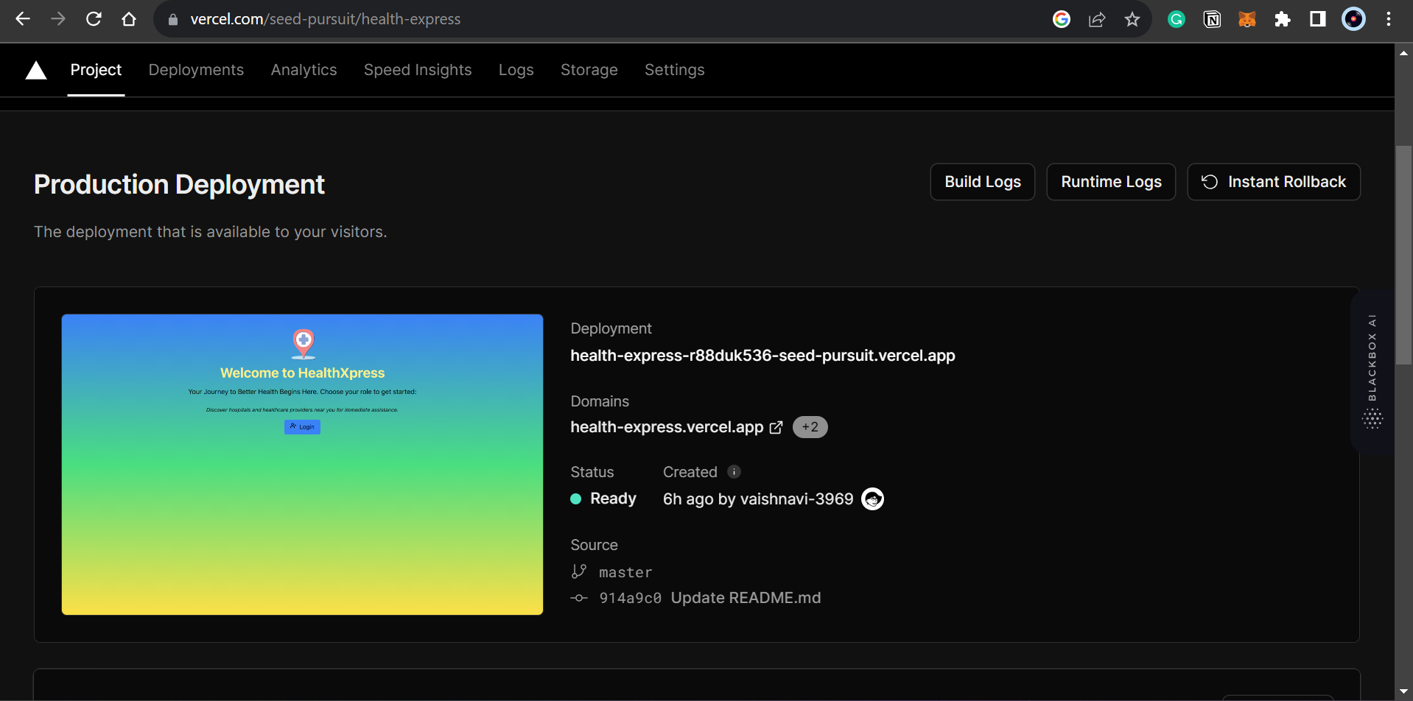Image resolution: width=1413 pixels, height=701 pixels.
Task: Click the Instant Rollback button
Action: click(1274, 182)
